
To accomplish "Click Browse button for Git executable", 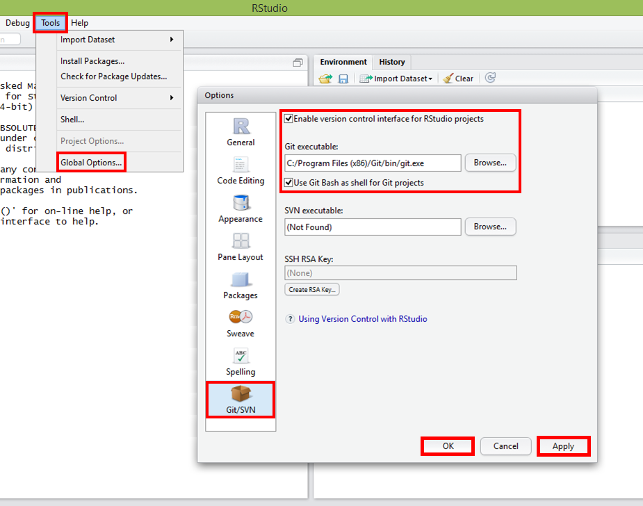I will (x=490, y=163).
